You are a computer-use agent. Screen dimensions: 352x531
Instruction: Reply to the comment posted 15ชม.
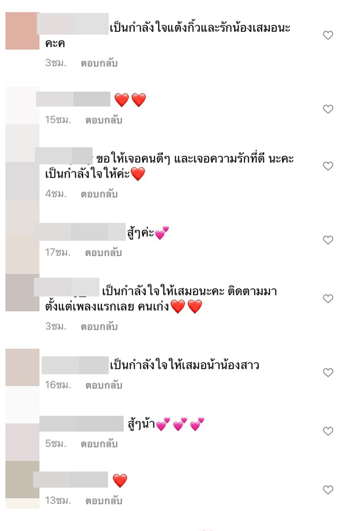click(103, 120)
